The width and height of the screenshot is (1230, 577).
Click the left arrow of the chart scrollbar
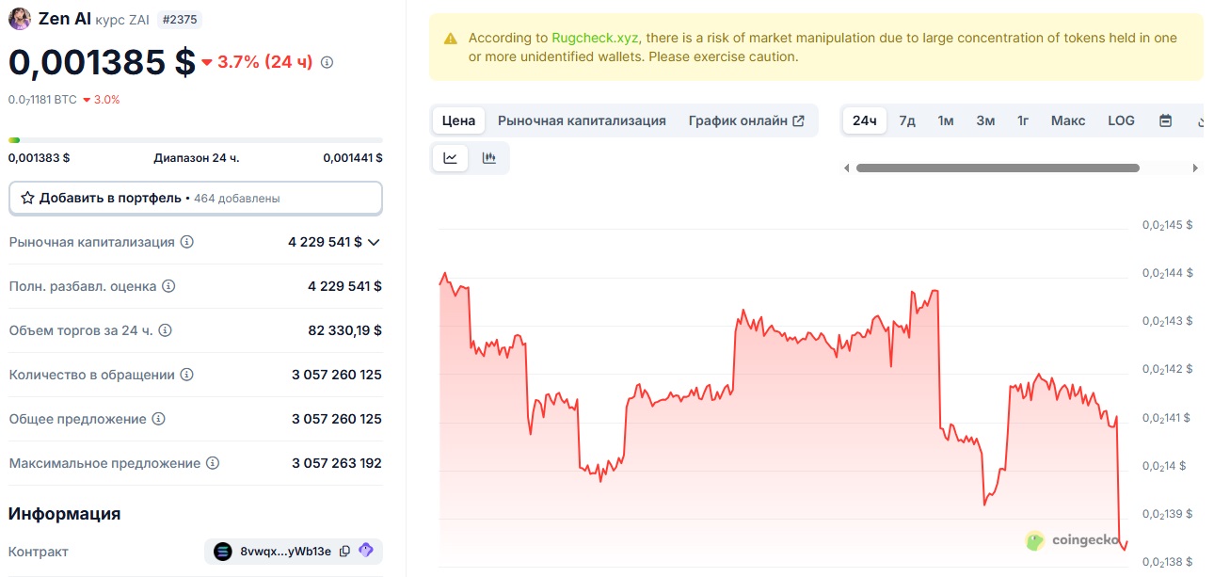click(x=846, y=168)
